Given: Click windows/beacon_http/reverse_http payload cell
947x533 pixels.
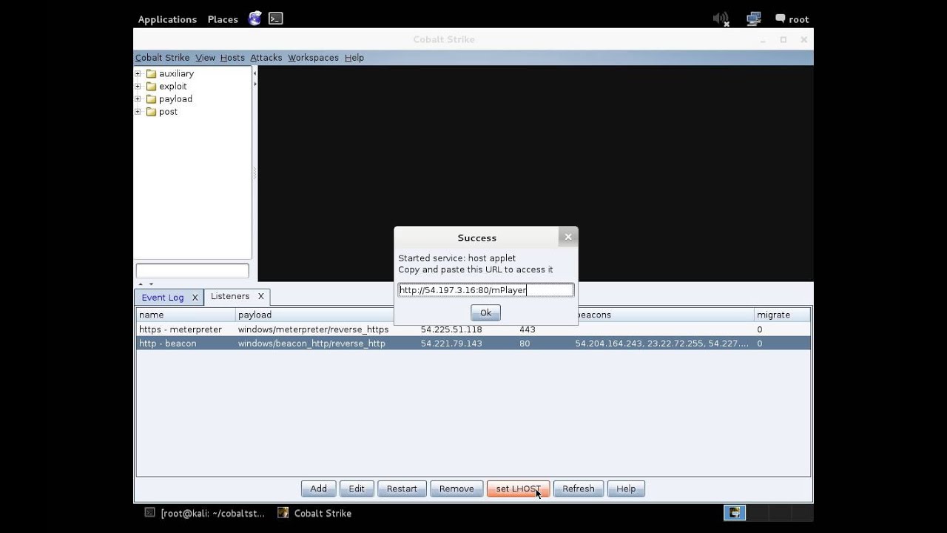Looking at the screenshot, I should (x=311, y=343).
